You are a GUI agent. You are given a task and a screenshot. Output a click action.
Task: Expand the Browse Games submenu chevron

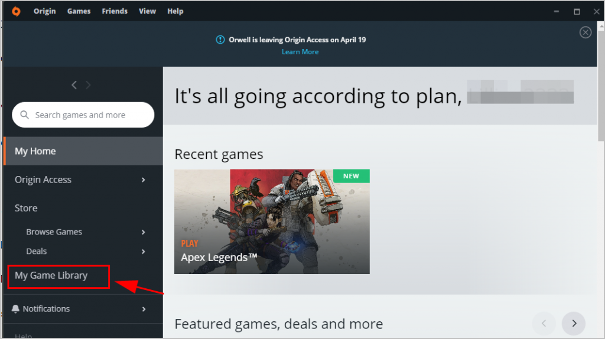(x=144, y=233)
